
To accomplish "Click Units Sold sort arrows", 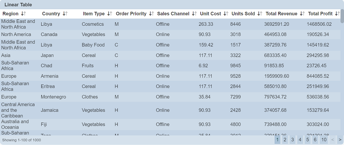I will coord(260,14).
